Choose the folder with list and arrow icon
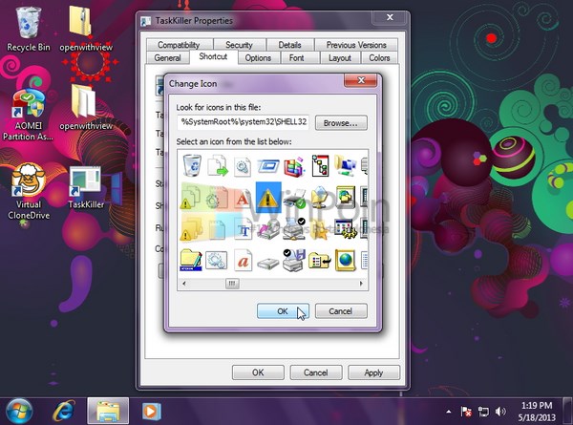573x425 pixels. (320, 261)
